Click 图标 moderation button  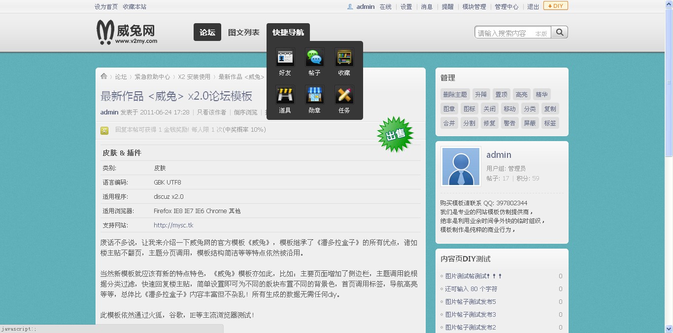pyautogui.click(x=470, y=109)
